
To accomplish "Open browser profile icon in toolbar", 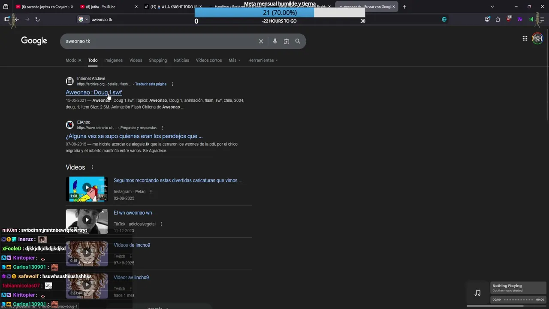I will (x=487, y=19).
